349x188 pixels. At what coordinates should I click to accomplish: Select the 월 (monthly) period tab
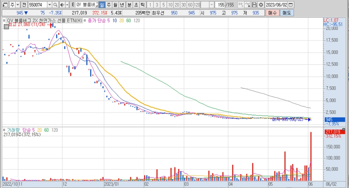[x=115, y=5]
